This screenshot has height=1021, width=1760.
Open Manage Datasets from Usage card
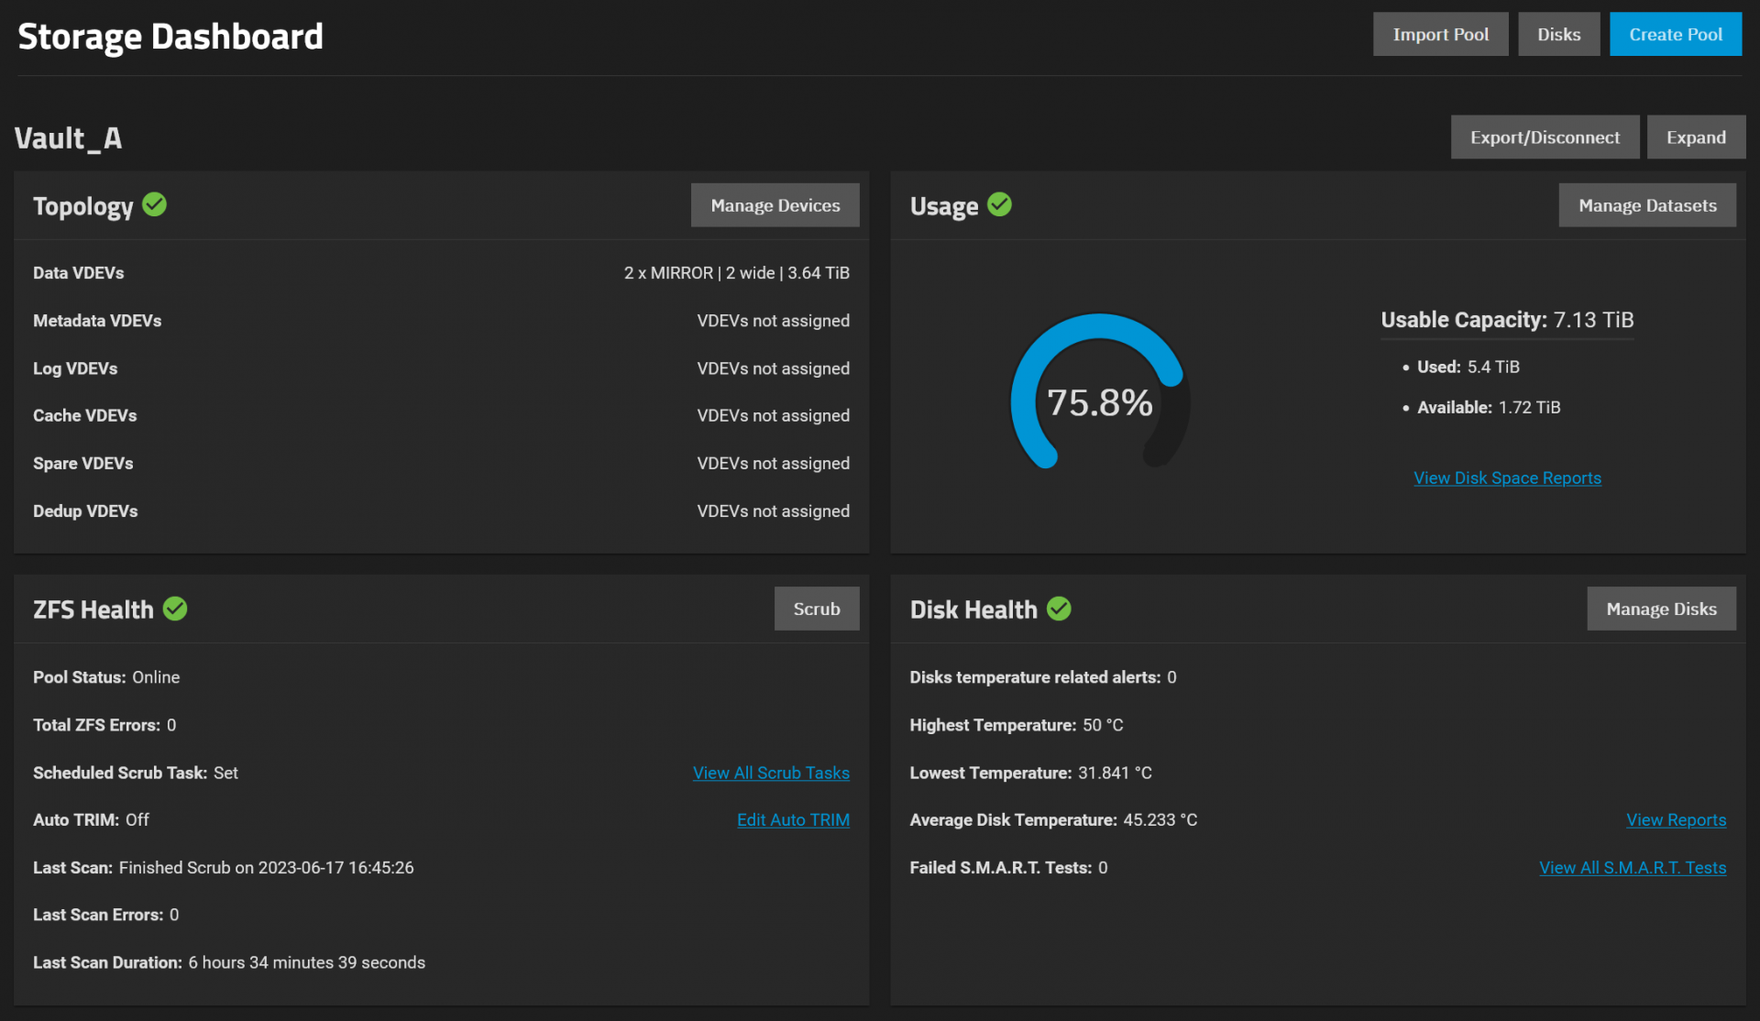[x=1646, y=205]
